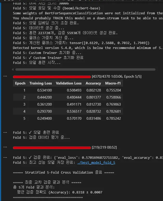The height and width of the screenshot is (201, 163).
Task: Click the 'Stratified 5-Fold Cross Validation 종료' line
Action: click(x=64, y=173)
